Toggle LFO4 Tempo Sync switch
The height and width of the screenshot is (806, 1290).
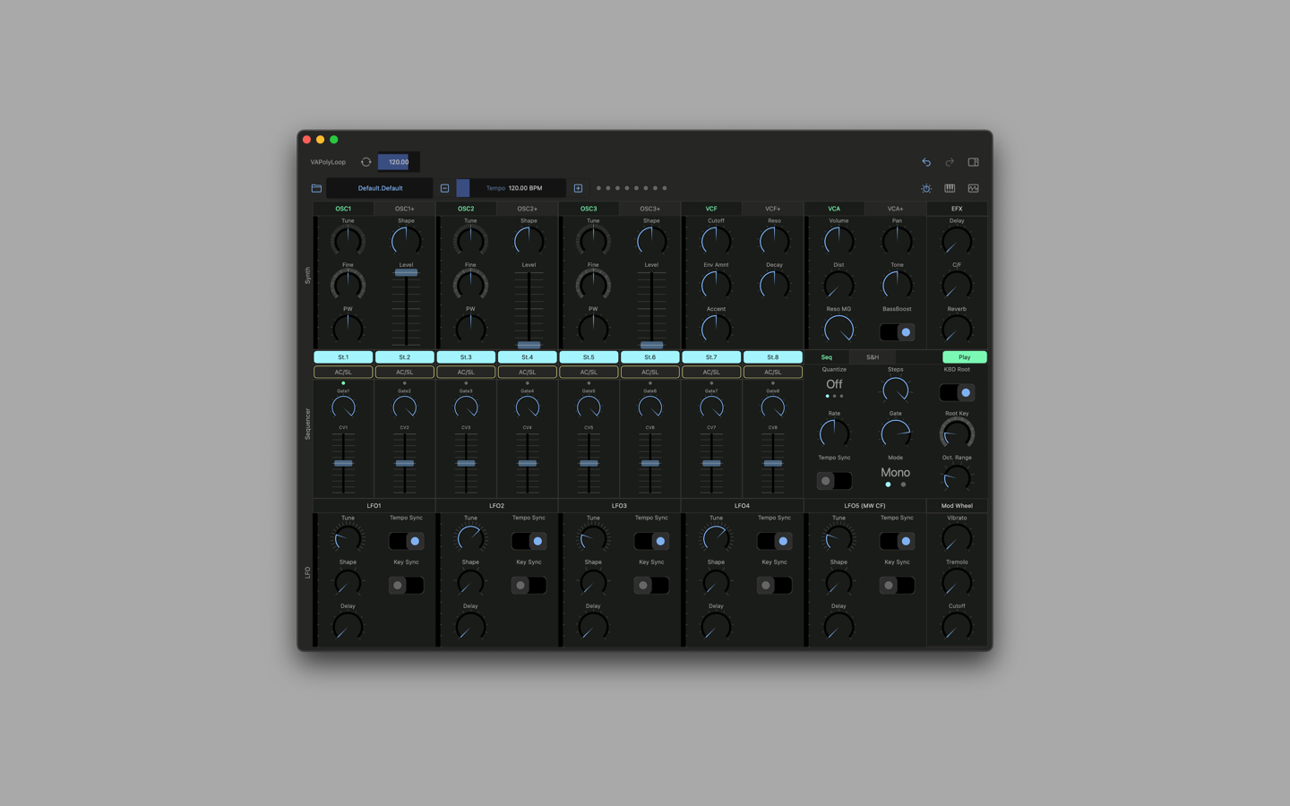click(x=774, y=541)
